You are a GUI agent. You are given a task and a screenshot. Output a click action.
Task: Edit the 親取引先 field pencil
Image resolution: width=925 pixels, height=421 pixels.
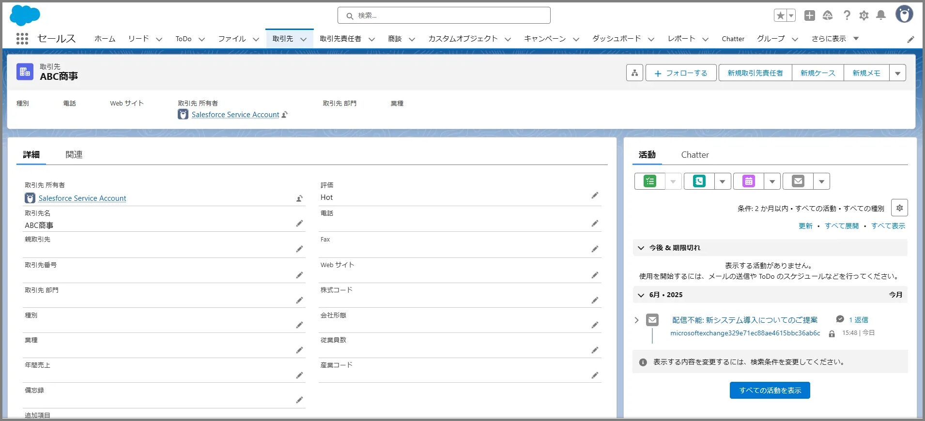coord(300,249)
